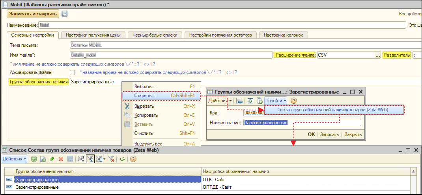Viewport: 422px width, 195px height.
Task: Click OK in groups dialog
Action: coord(312,134)
